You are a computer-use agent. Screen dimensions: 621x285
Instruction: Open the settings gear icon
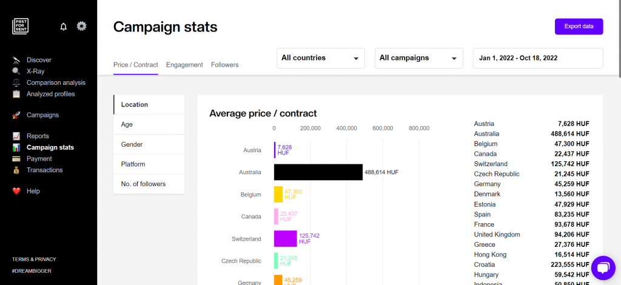pos(82,26)
